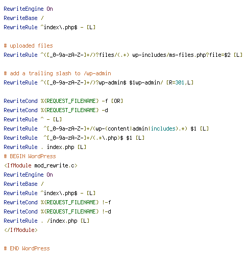Image resolution: width=247 pixels, height=257 pixels.
Task: Click the 'RewriteRule ^ - [L]' line
Action: click(33, 119)
